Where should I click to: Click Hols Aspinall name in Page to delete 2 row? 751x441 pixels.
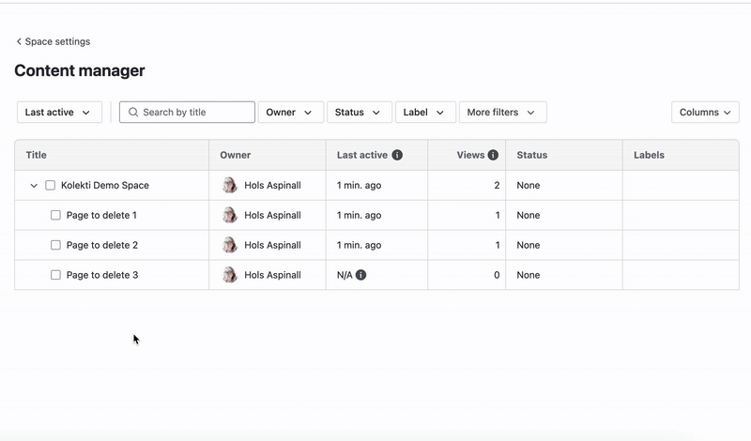(x=272, y=245)
